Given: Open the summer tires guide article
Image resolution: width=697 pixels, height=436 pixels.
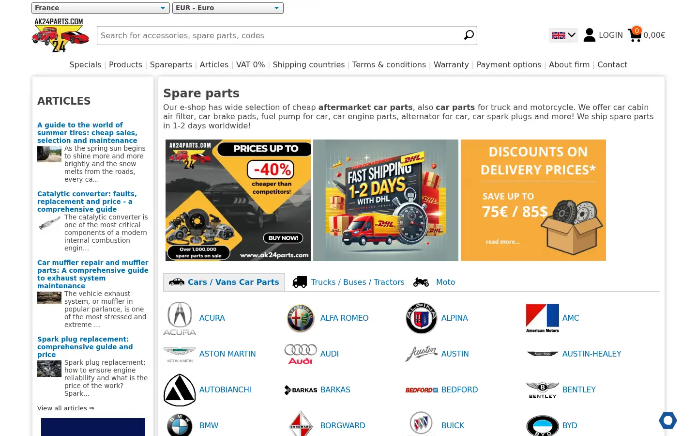Looking at the screenshot, I should pyautogui.click(x=87, y=133).
